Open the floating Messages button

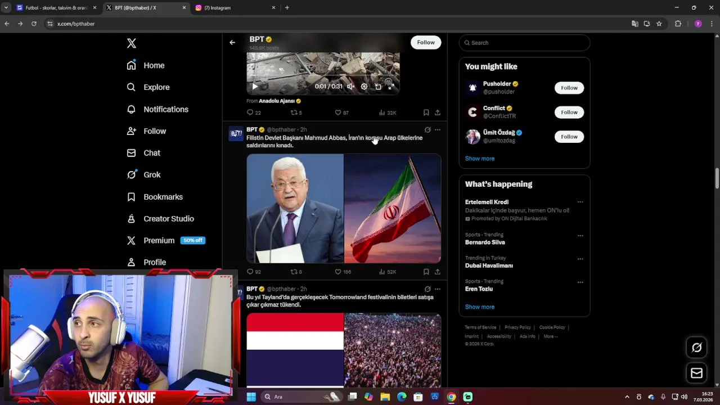pos(696,373)
